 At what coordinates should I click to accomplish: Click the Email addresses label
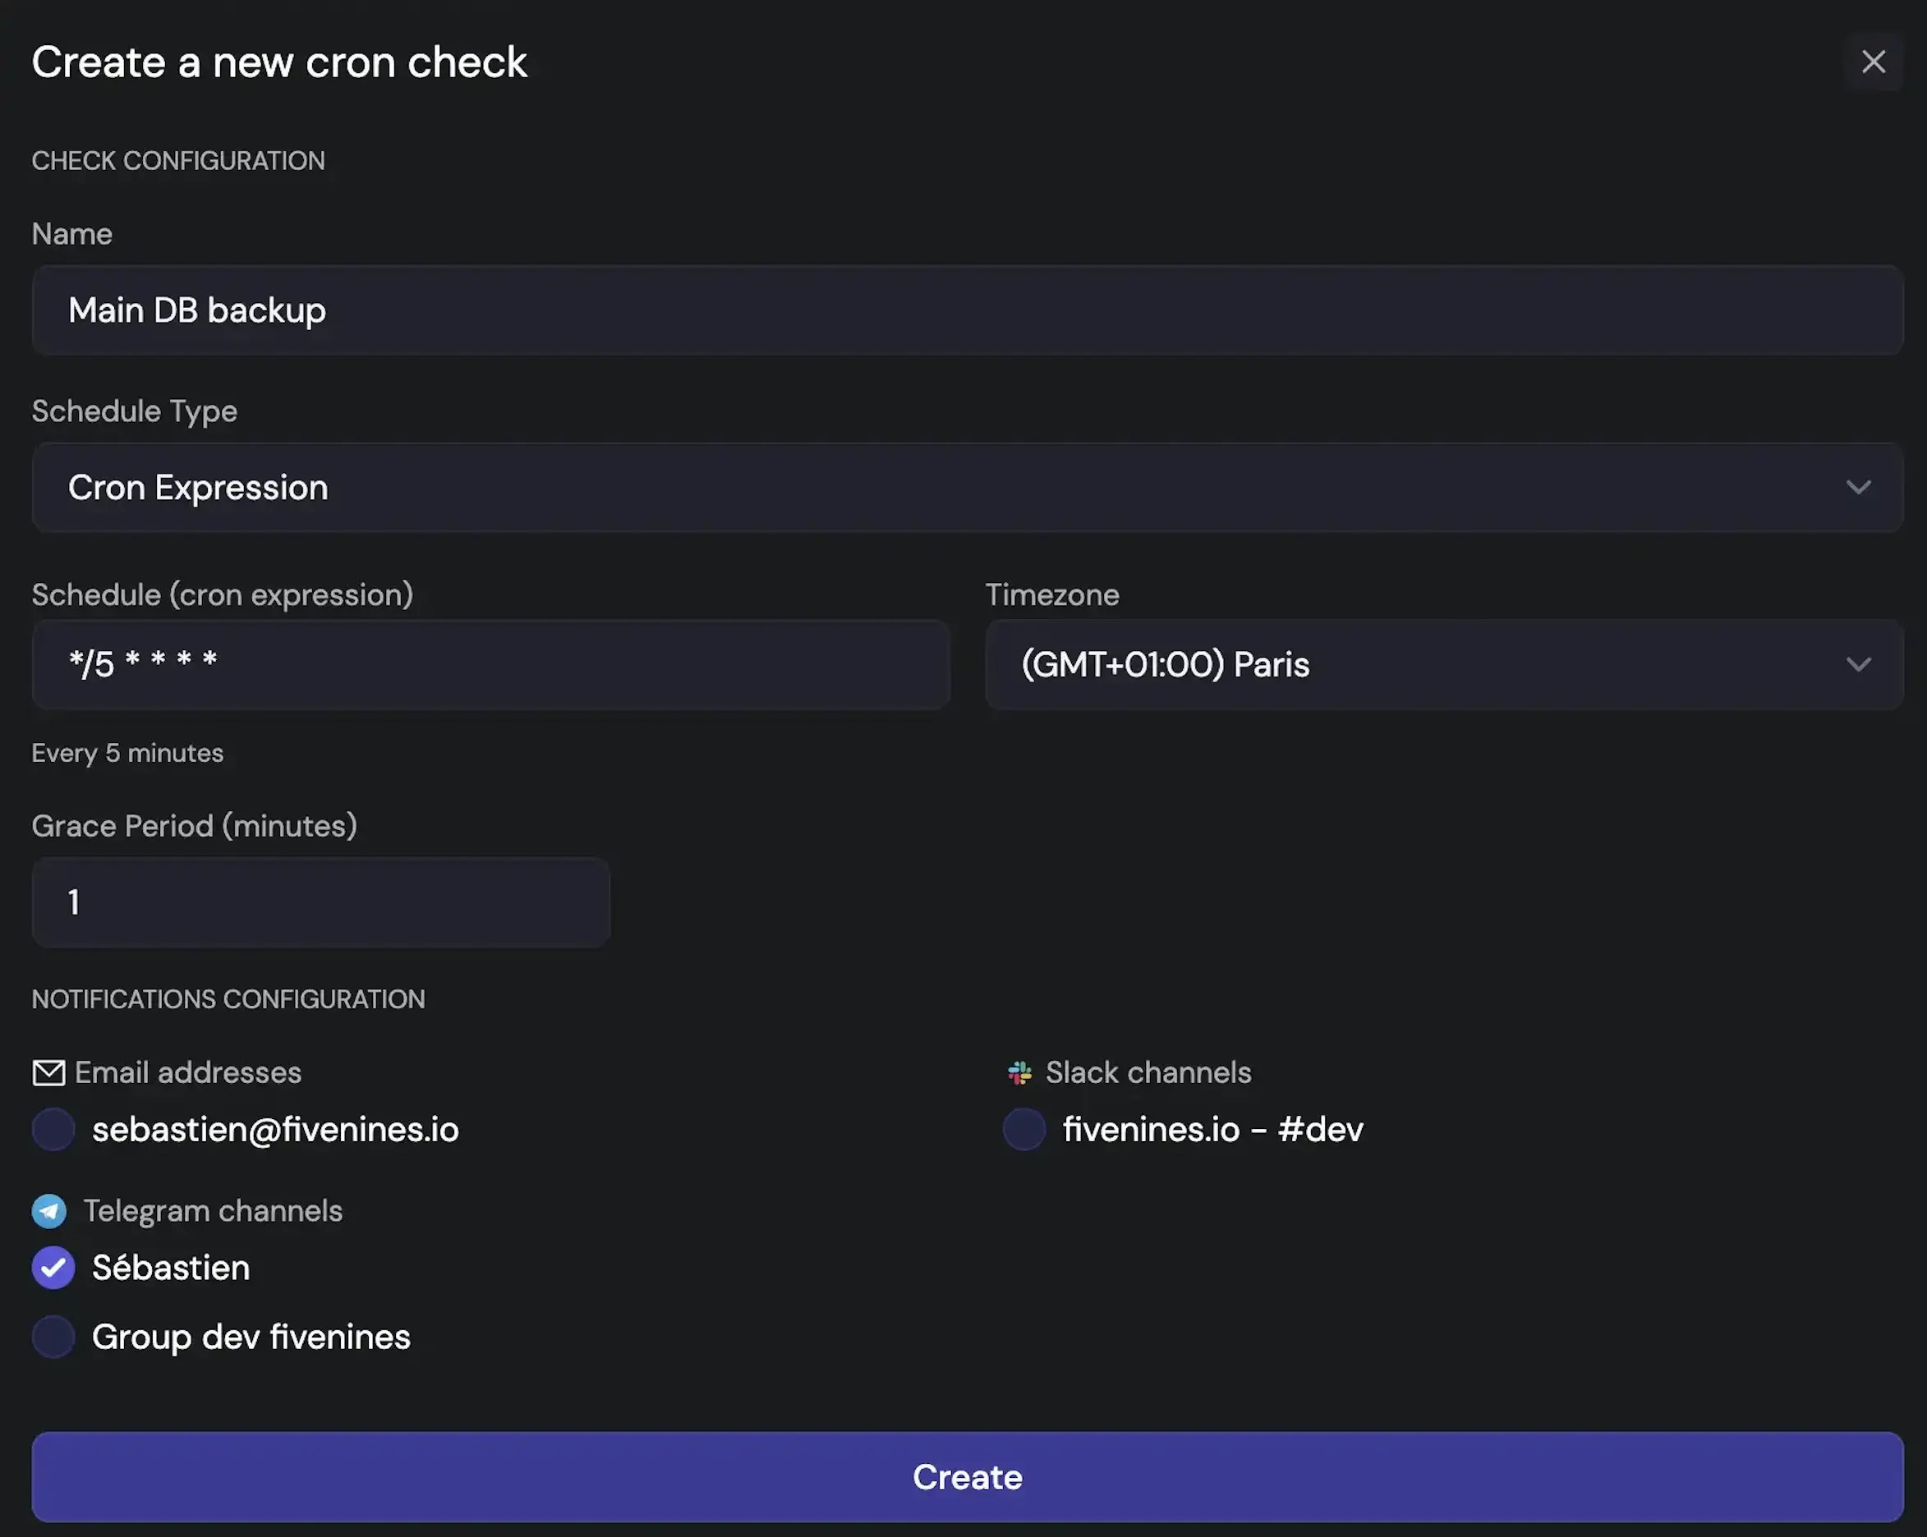(x=188, y=1072)
